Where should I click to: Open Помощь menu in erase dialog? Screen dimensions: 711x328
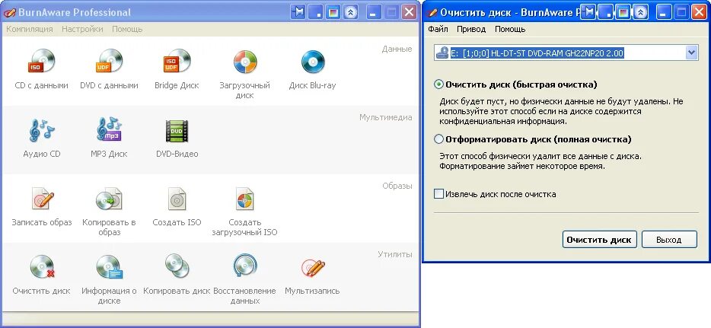coord(510,29)
